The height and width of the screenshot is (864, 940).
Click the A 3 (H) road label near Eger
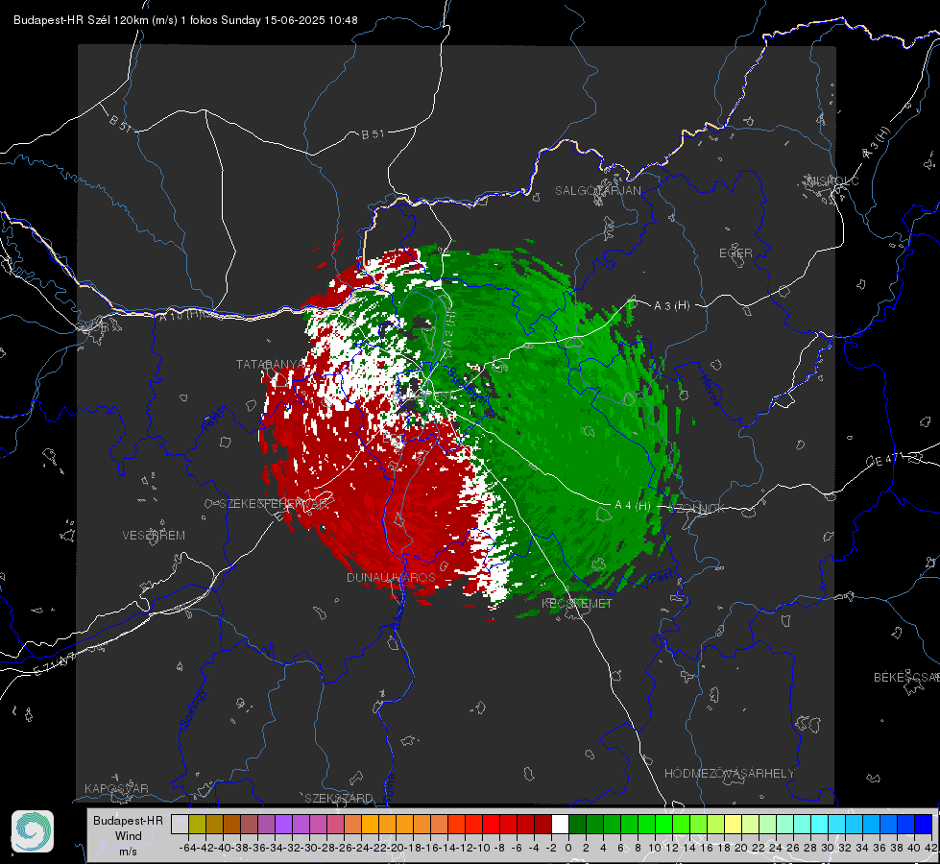pyautogui.click(x=671, y=305)
